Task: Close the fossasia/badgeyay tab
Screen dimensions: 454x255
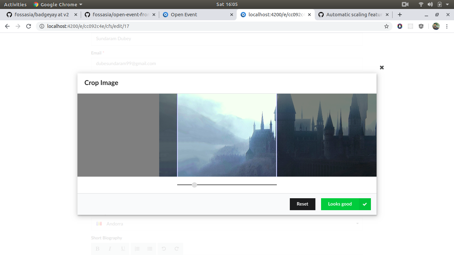Action: (76, 15)
